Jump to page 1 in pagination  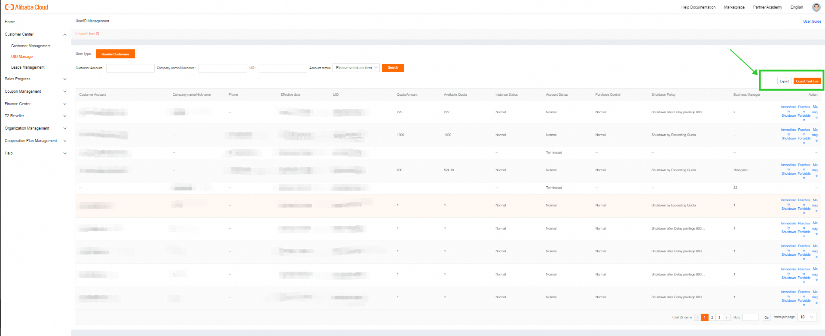[705, 318]
